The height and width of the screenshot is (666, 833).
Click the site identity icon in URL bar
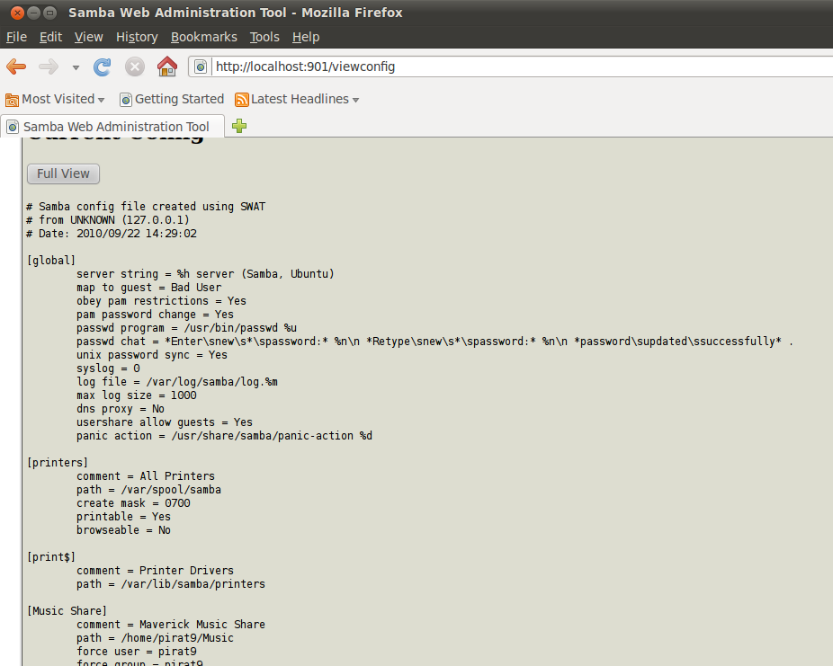point(201,67)
